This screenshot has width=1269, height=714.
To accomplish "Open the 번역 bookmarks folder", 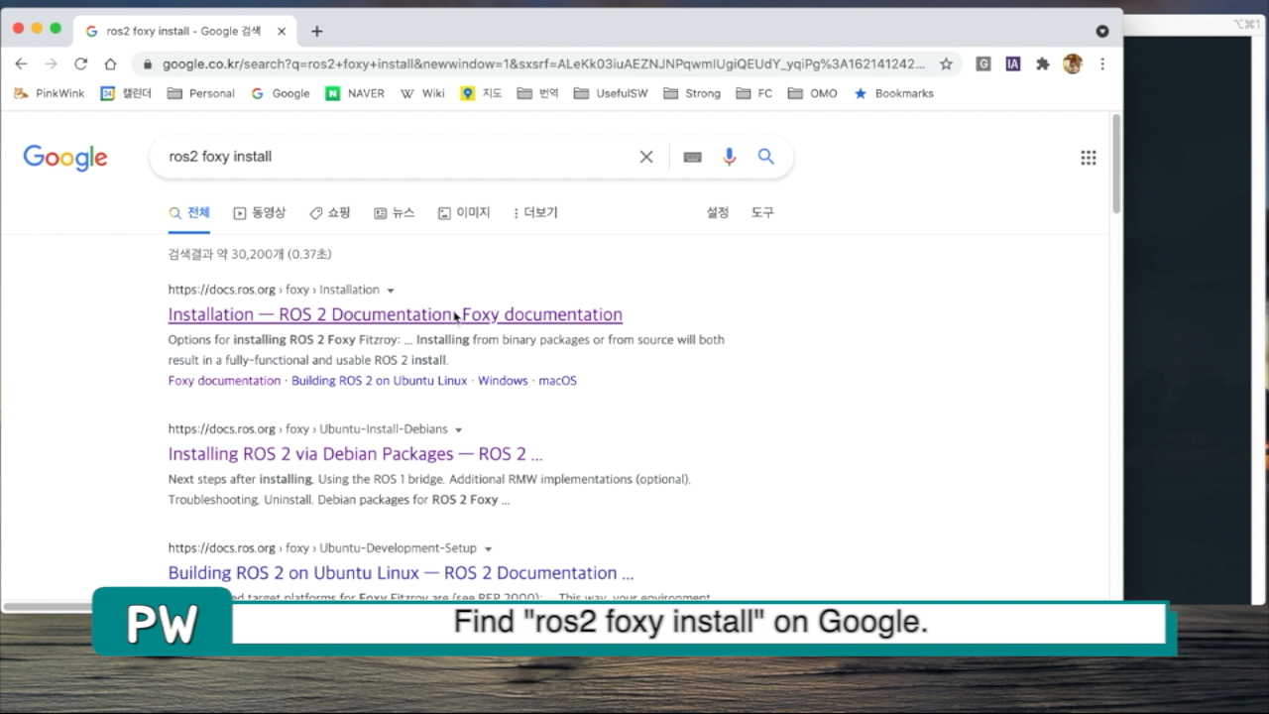I will pos(538,93).
